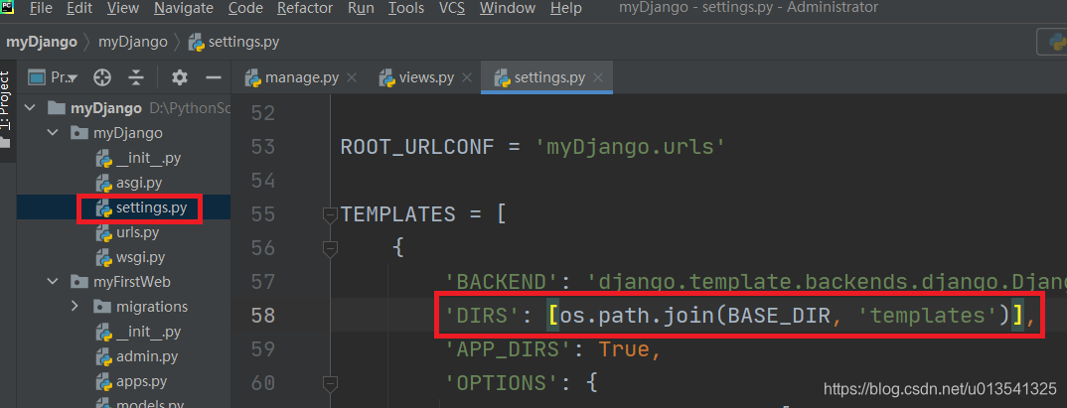Open project panel settings gear
1067x408 pixels.
pyautogui.click(x=180, y=77)
